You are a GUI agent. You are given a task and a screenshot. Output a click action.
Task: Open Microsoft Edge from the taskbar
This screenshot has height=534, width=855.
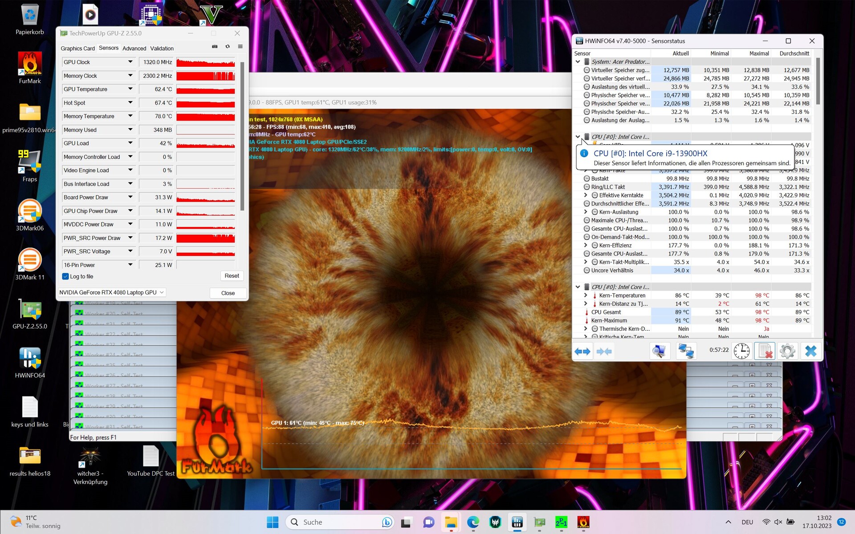coord(473,522)
